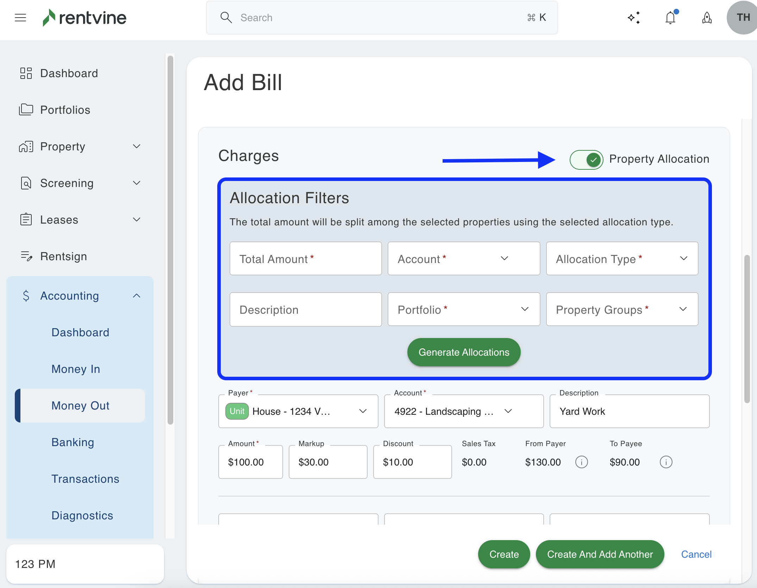The width and height of the screenshot is (757, 588).
Task: Click the Total Amount input field
Action: (305, 258)
